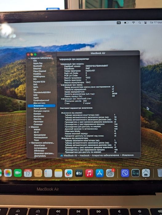Select USB in the sidebar
This screenshot has width=162, height=215.
(x=35, y=95)
